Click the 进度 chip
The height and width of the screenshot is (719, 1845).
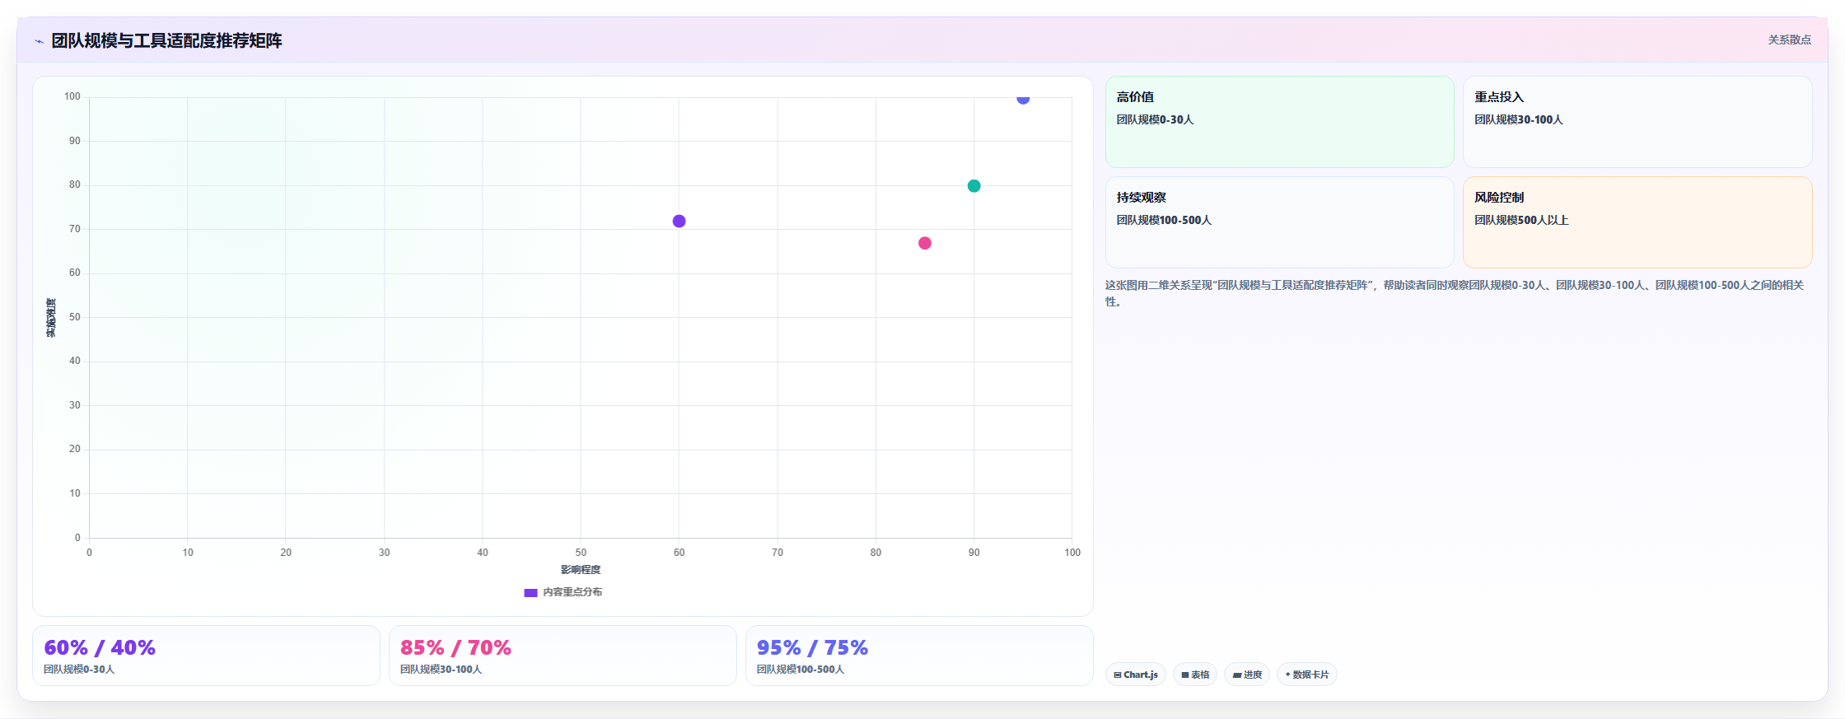click(1247, 675)
